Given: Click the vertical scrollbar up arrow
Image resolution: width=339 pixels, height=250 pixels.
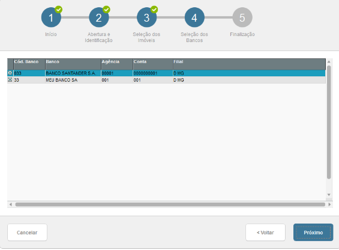Looking at the screenshot, I should pos(329,62).
